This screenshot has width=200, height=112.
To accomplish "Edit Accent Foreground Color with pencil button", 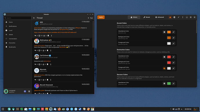I will pos(173,43).
